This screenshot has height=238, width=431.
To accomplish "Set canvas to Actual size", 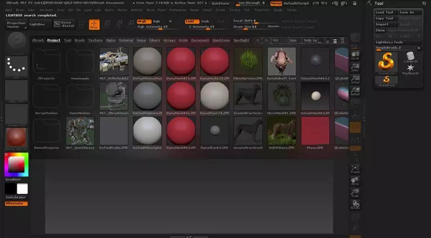I will 355,79.
